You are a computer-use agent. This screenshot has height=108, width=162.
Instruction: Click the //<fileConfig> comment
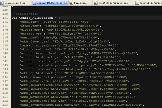[25, 14]
